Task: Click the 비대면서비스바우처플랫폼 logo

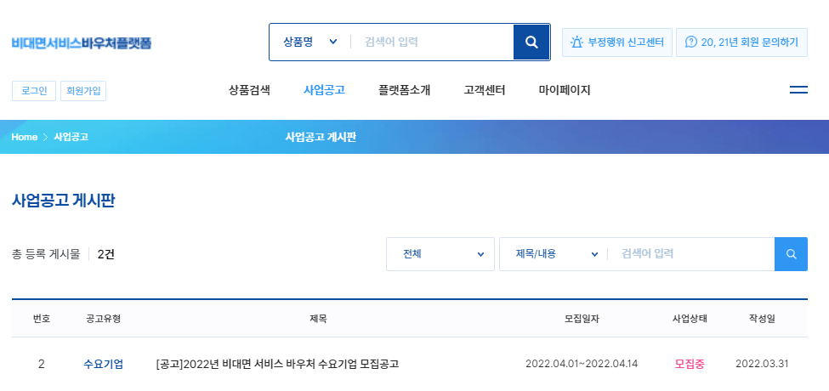Action: click(x=82, y=42)
